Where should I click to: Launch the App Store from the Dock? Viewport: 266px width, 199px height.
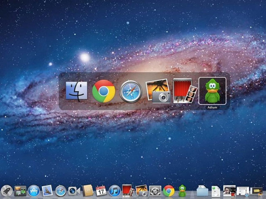coord(34,191)
